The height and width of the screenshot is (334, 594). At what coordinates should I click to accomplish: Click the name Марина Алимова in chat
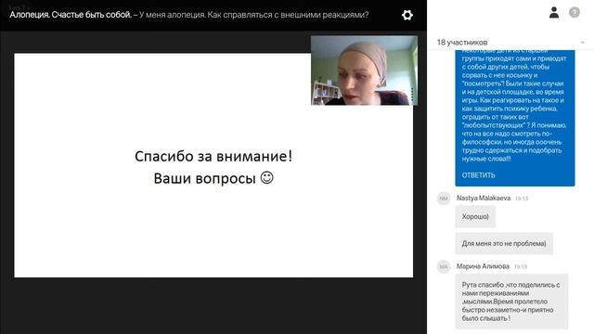click(483, 266)
